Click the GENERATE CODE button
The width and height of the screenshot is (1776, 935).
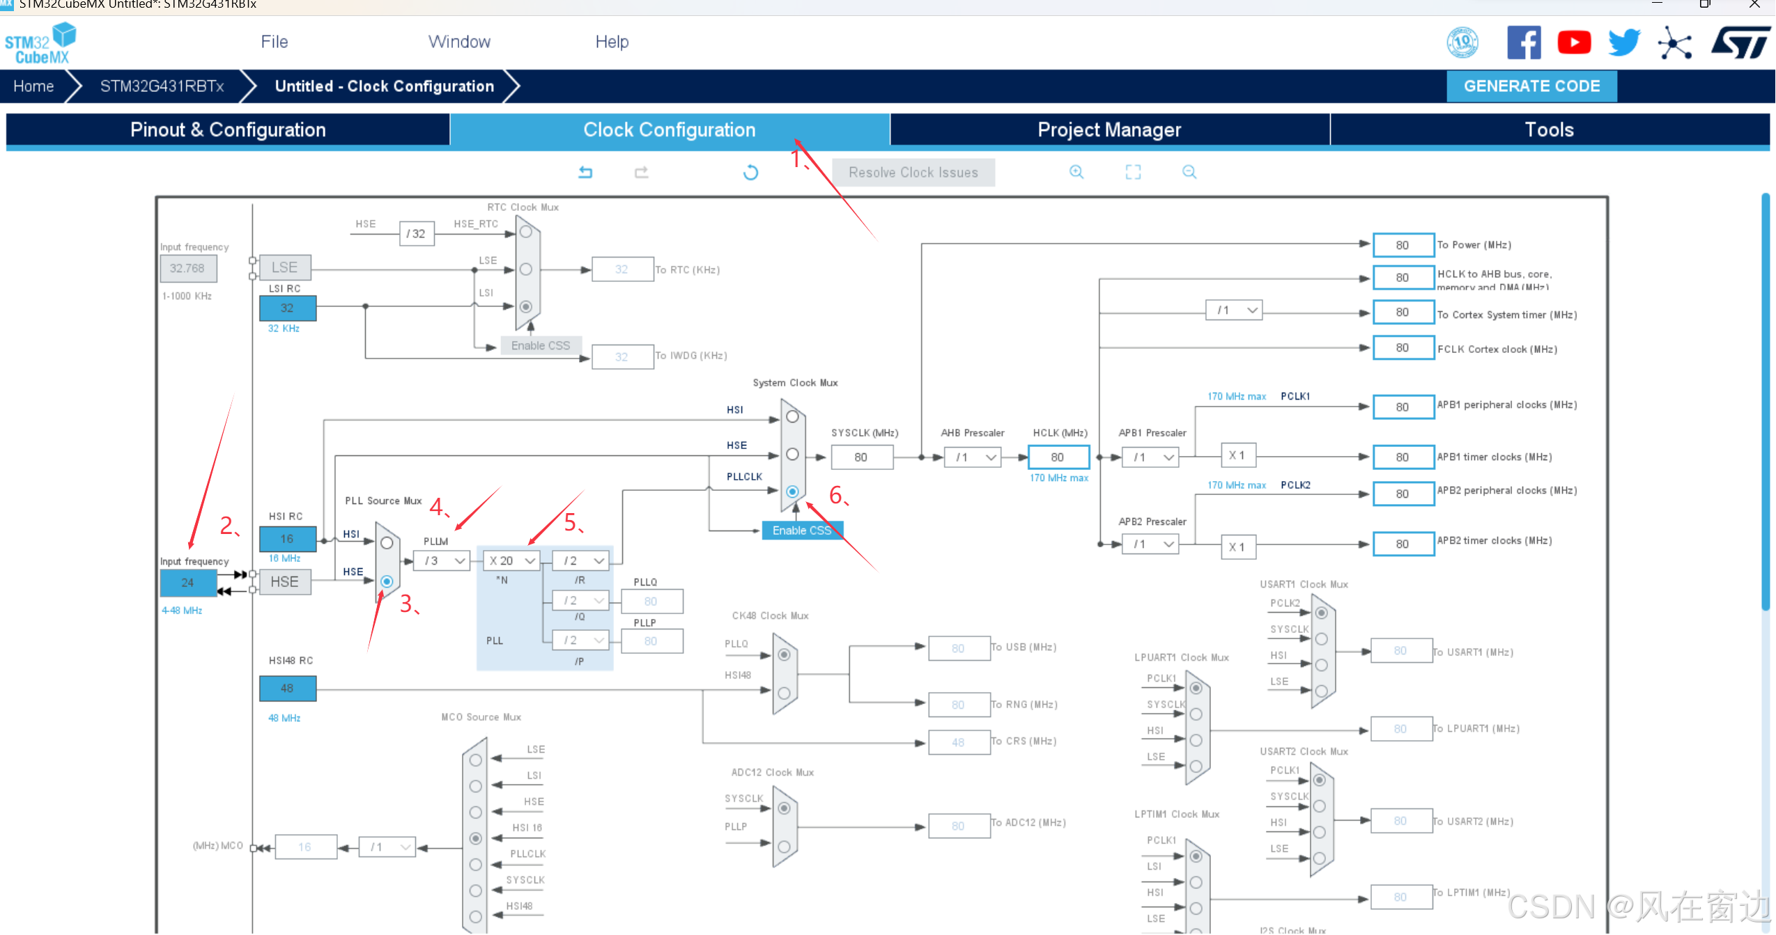(1531, 86)
